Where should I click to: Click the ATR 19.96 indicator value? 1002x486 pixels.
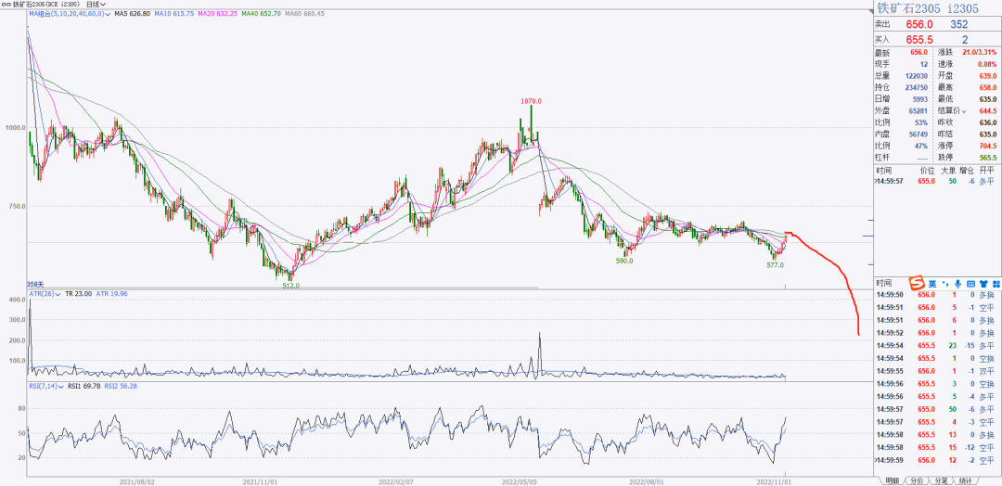(x=114, y=294)
